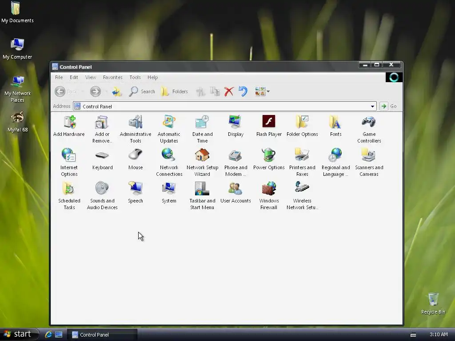The image size is (455, 341).
Task: Open Network Connections
Action: [169, 163]
